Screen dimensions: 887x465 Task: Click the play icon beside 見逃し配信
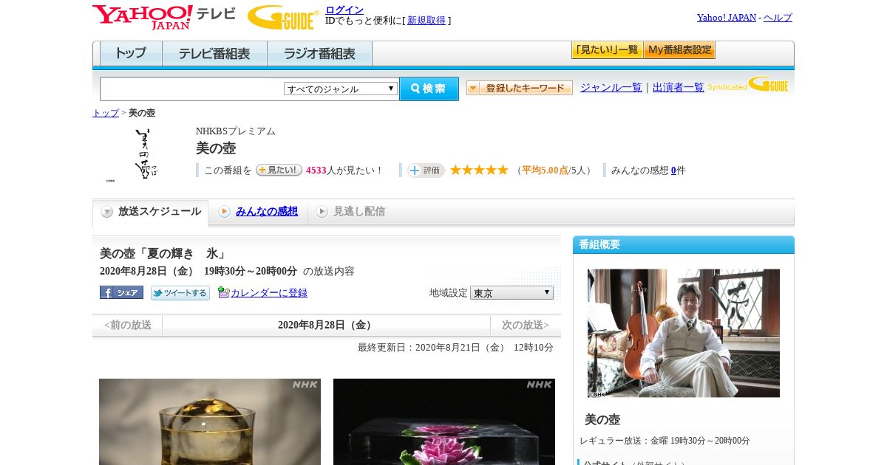(x=322, y=212)
